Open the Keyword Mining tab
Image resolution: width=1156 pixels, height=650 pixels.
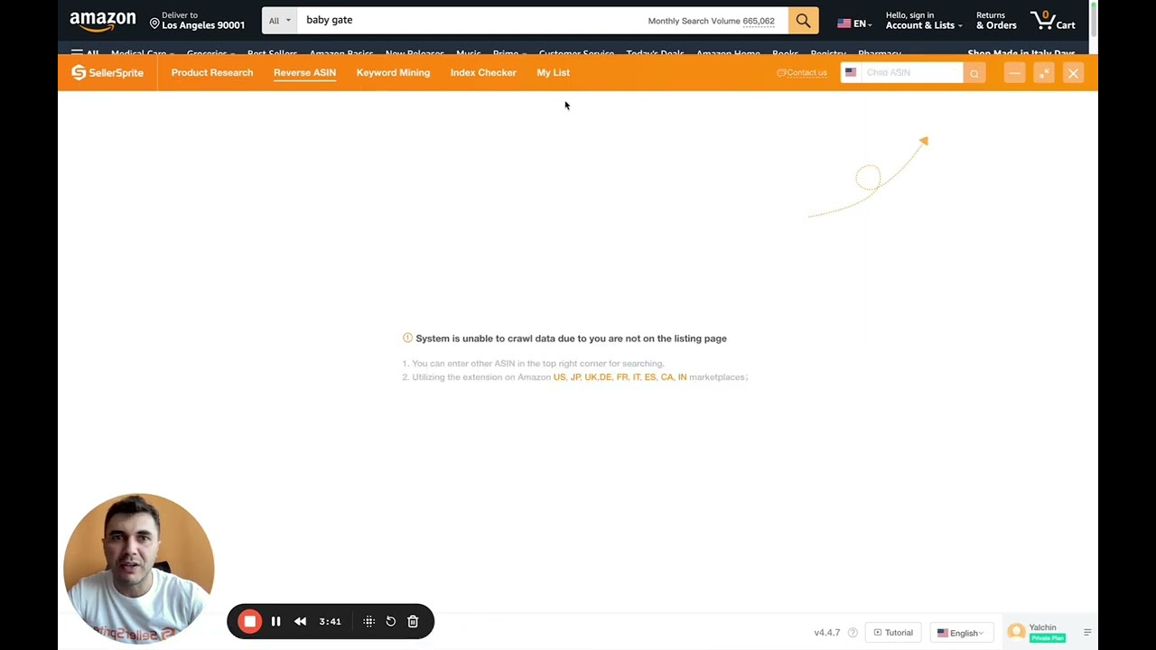393,72
